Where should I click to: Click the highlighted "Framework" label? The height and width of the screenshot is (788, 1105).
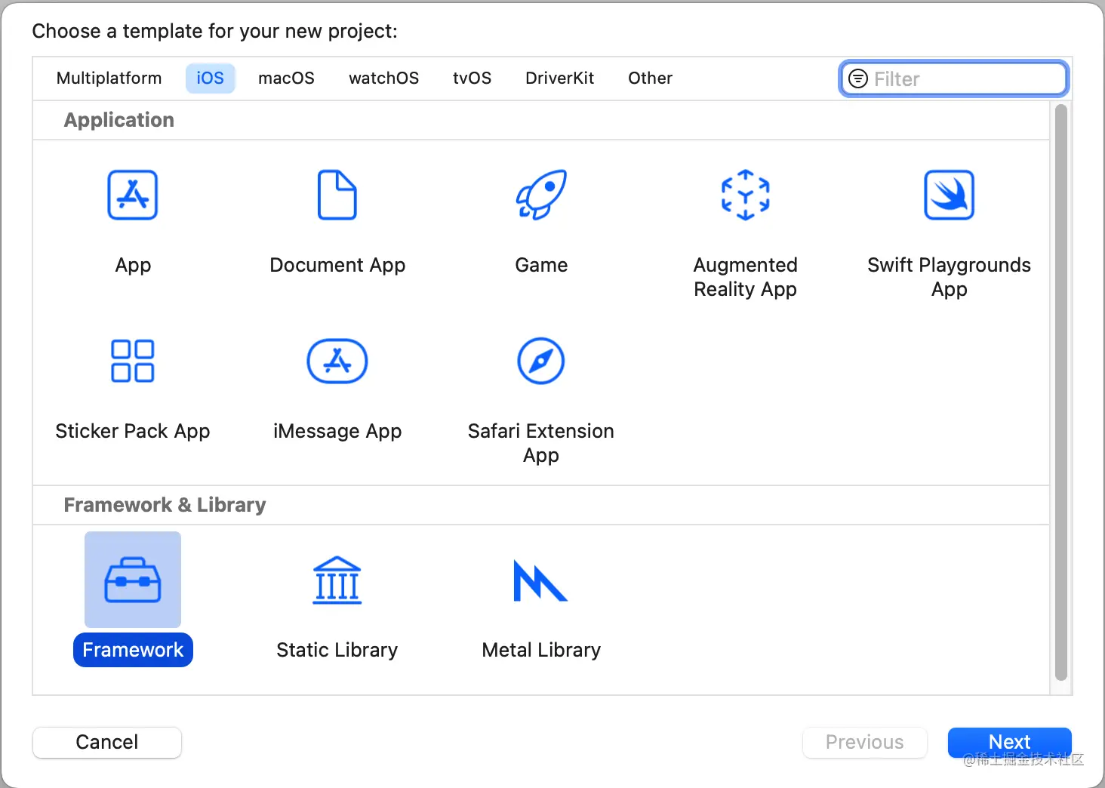(x=133, y=650)
